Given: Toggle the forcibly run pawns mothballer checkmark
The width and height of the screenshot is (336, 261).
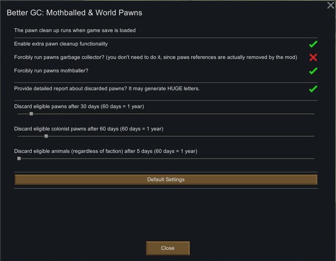Looking at the screenshot, I should coord(313,71).
